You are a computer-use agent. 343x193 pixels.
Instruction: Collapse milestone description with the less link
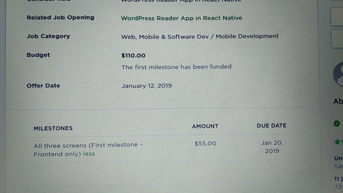click(x=89, y=154)
